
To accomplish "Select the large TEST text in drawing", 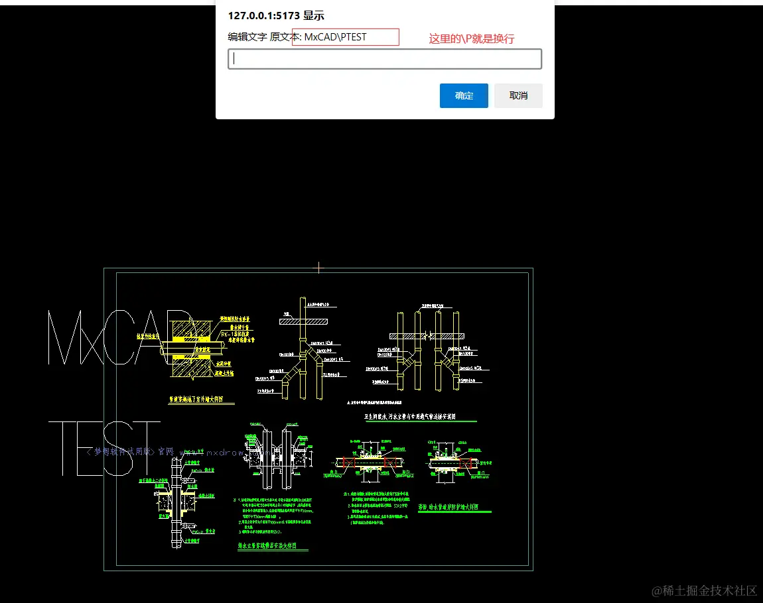I will pyautogui.click(x=104, y=448).
